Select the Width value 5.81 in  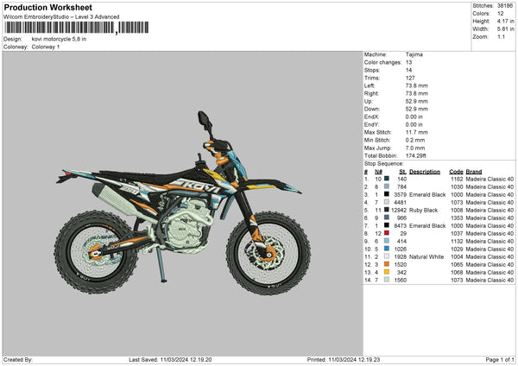click(505, 29)
